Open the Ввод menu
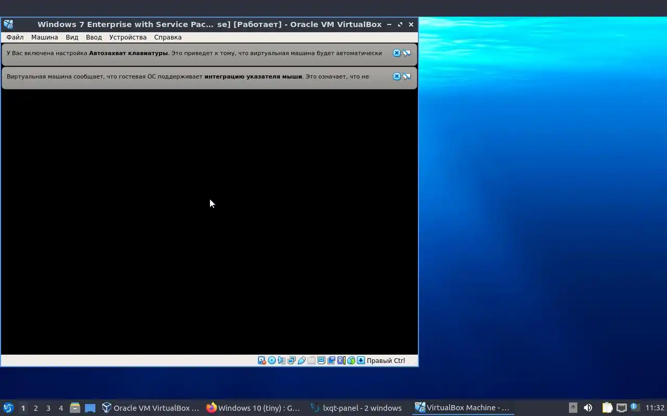The height and width of the screenshot is (416, 667). point(94,37)
